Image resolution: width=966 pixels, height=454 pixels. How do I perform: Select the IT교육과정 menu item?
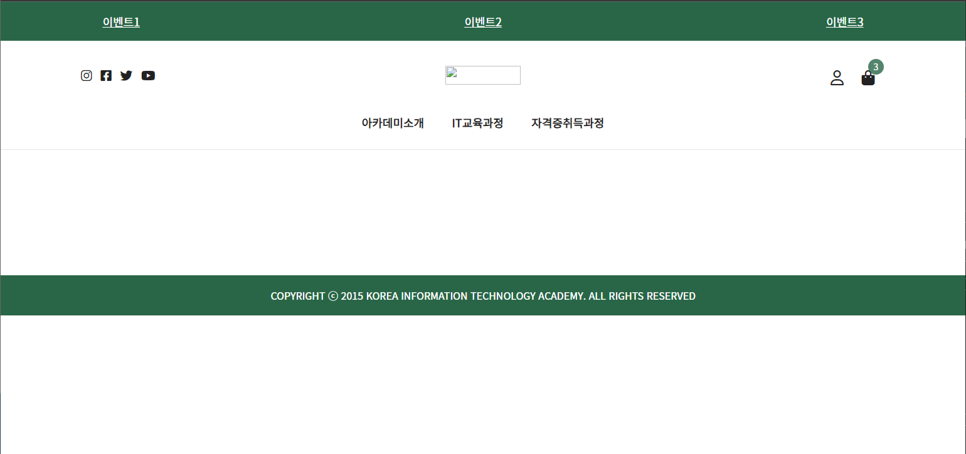(477, 123)
